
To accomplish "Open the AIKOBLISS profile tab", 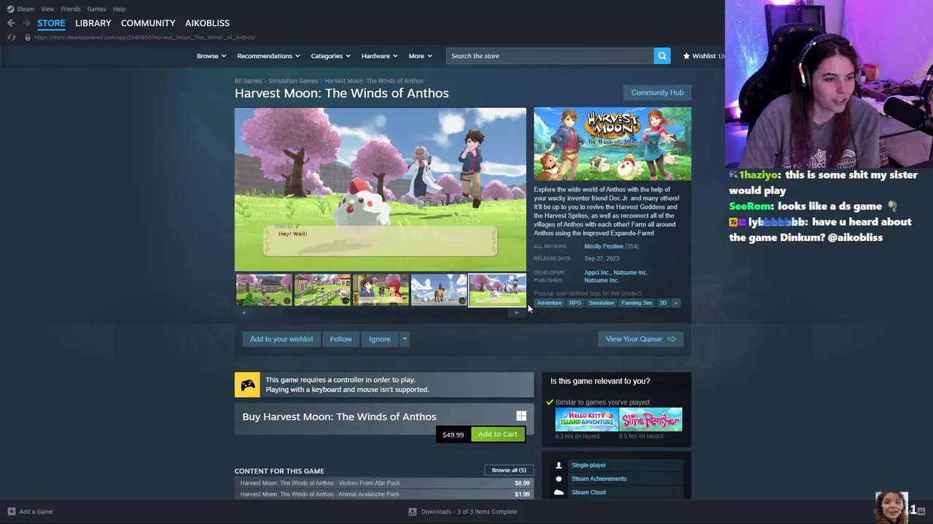I will [207, 23].
